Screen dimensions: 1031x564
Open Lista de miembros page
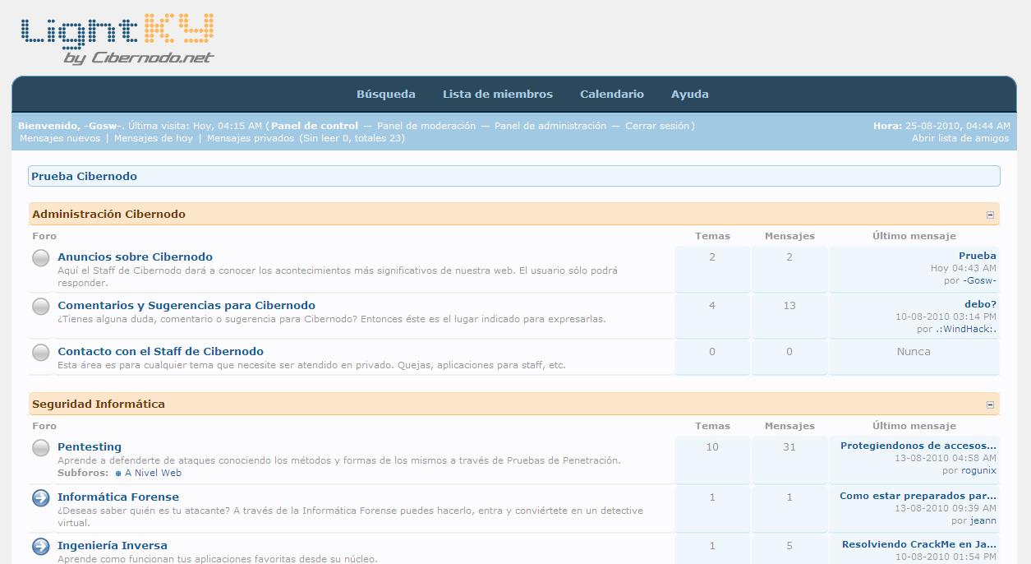497,95
